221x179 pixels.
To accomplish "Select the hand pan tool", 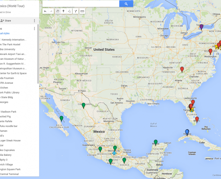I will pos(58,11).
